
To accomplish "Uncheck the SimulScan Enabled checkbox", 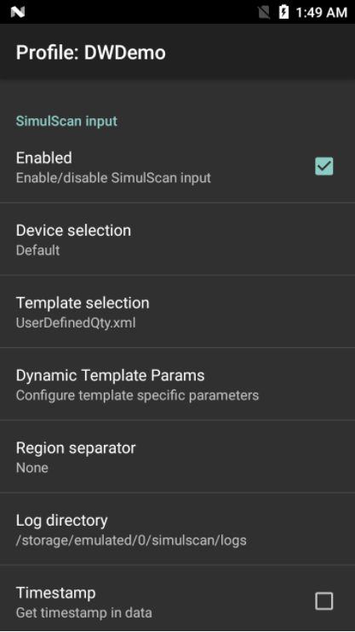I will [x=324, y=166].
